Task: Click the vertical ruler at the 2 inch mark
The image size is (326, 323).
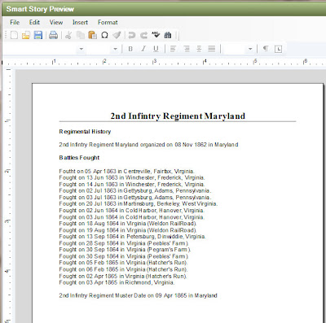Action: [x=8, y=171]
